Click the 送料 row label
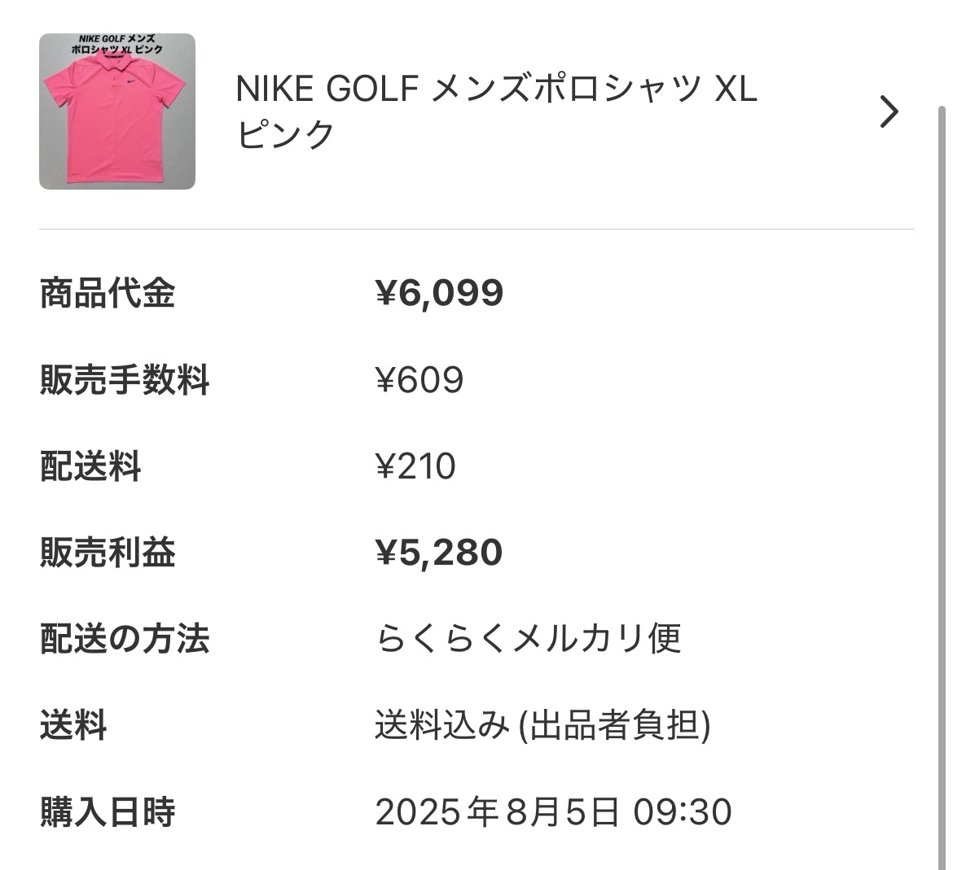953x870 pixels. click(73, 725)
